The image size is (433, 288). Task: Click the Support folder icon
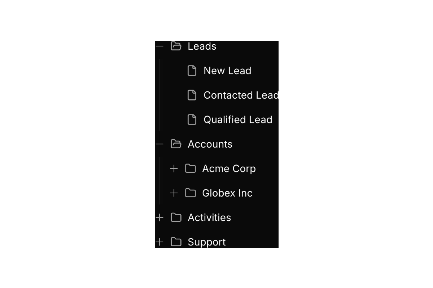176,242
